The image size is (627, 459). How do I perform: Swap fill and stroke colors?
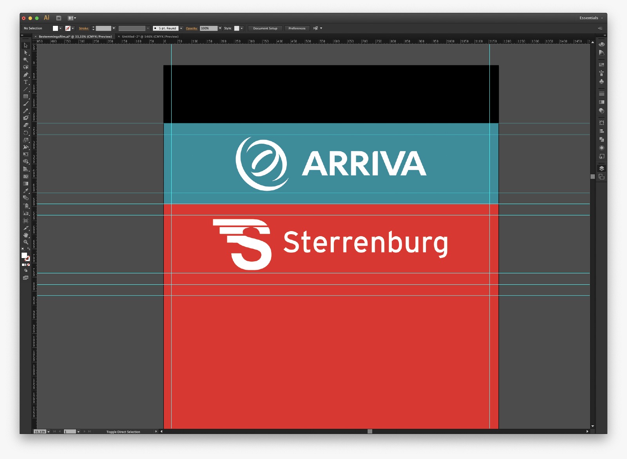pos(29,249)
